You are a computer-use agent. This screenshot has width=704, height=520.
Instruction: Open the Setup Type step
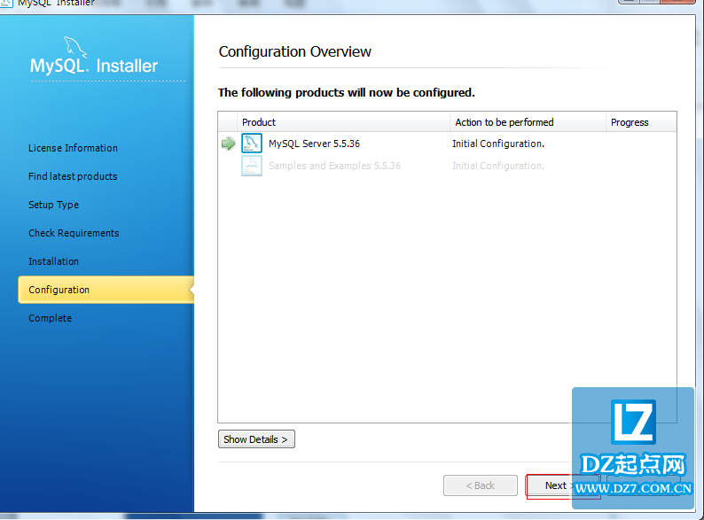coord(53,205)
